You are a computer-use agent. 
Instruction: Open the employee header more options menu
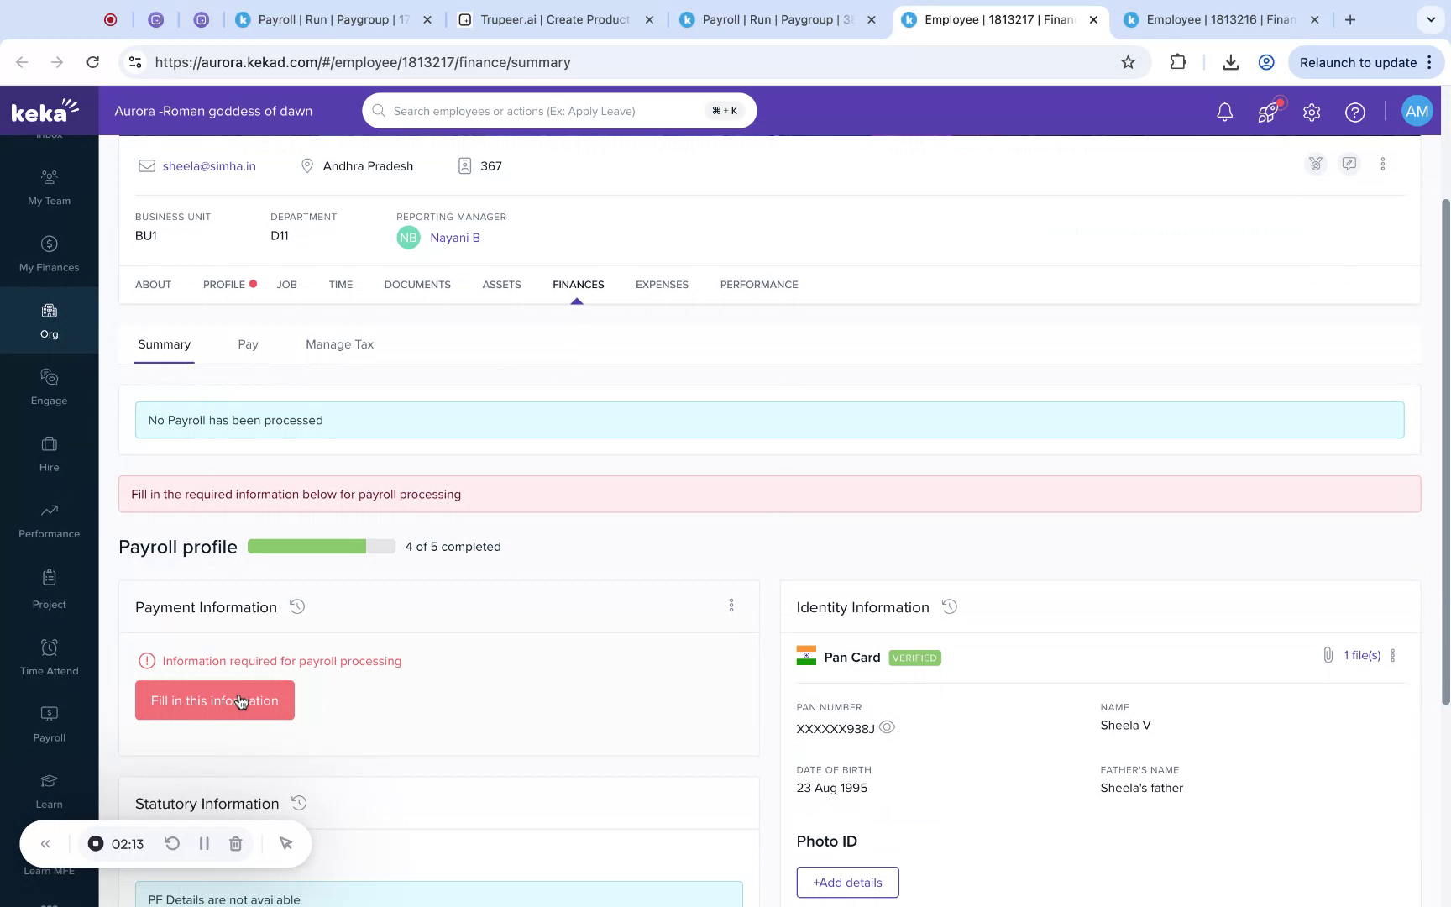pyautogui.click(x=1383, y=164)
